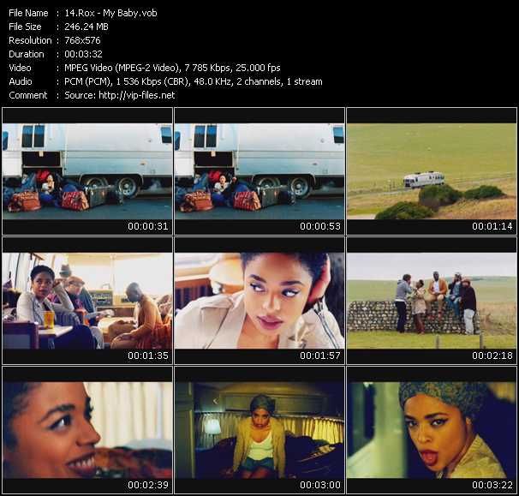Click the file size value '246.24 MB'

(86, 27)
